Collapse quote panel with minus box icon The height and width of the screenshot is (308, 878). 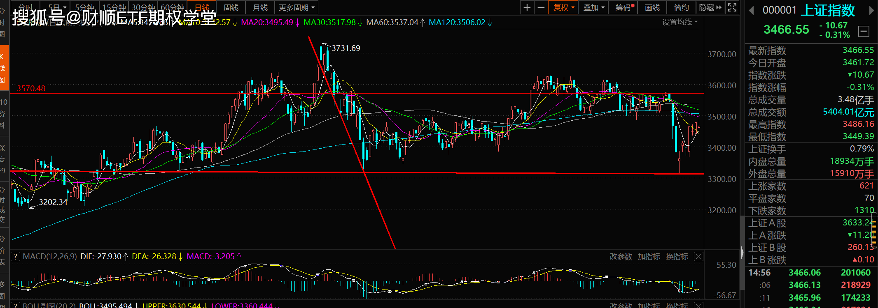click(864, 31)
